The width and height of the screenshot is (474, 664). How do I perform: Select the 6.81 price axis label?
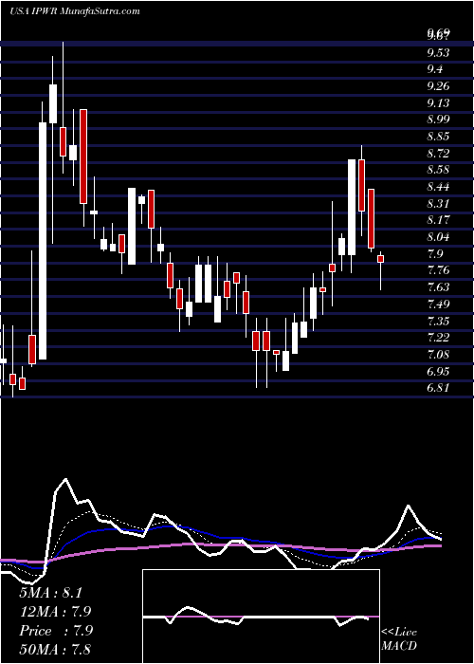(x=438, y=388)
